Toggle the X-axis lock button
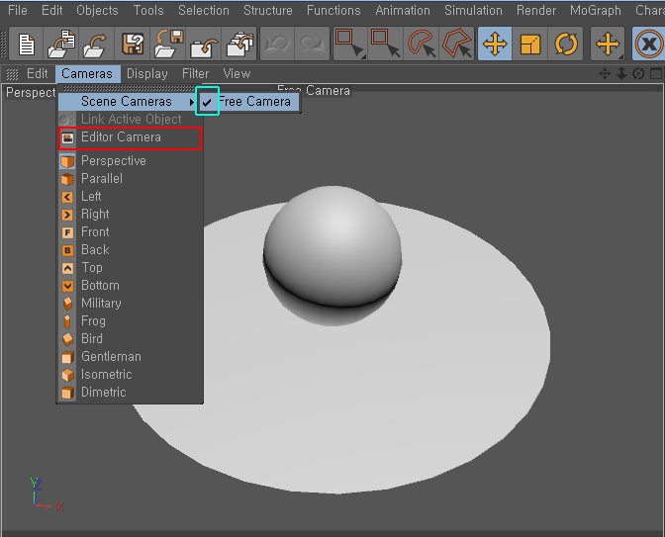The height and width of the screenshot is (537, 665). [649, 45]
